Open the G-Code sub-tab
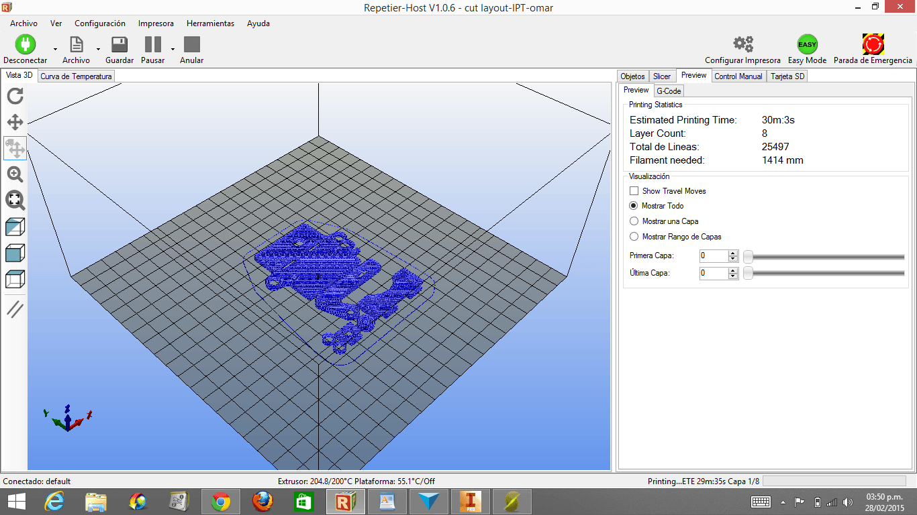This screenshot has height=515, width=917. [669, 91]
